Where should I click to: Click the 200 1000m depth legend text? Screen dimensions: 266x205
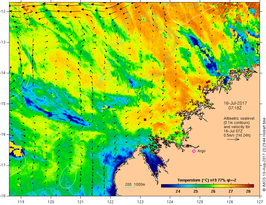(135, 184)
